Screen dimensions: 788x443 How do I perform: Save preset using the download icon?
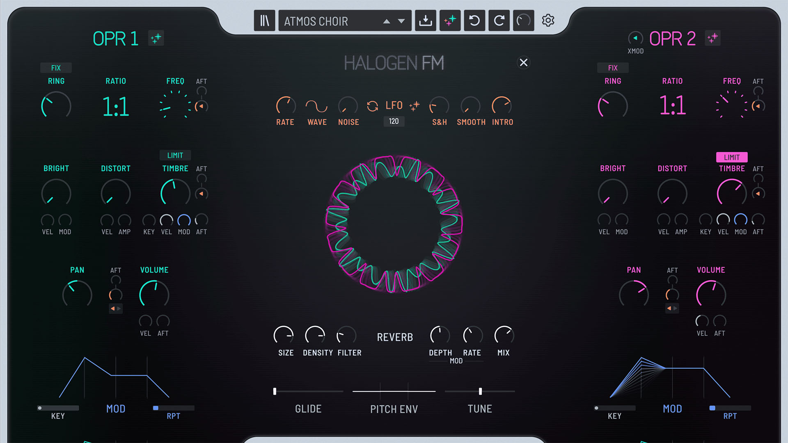[x=426, y=21]
